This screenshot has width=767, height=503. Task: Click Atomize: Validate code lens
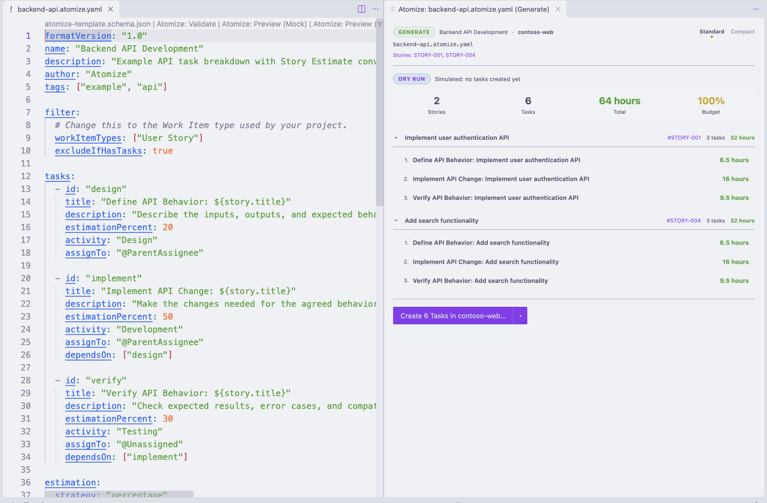pyautogui.click(x=186, y=24)
